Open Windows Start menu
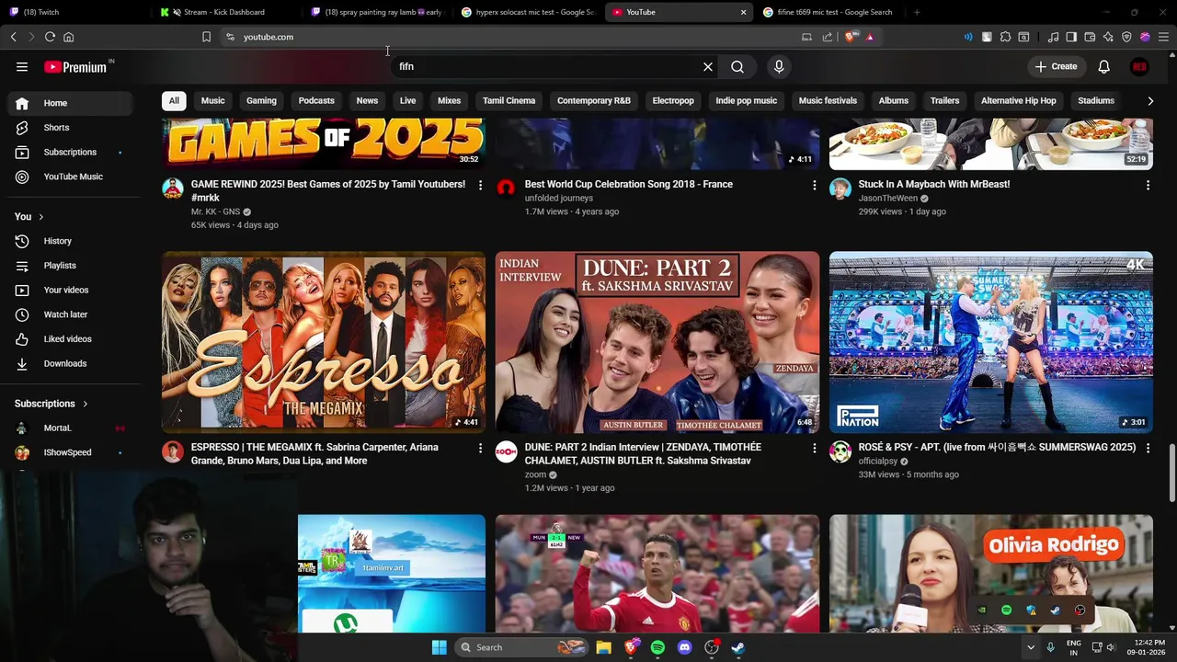Image resolution: width=1177 pixels, height=662 pixels. tap(439, 647)
